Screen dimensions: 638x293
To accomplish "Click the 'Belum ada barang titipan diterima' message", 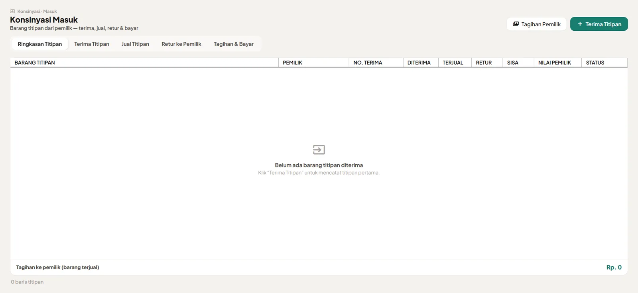I will coord(319,165).
